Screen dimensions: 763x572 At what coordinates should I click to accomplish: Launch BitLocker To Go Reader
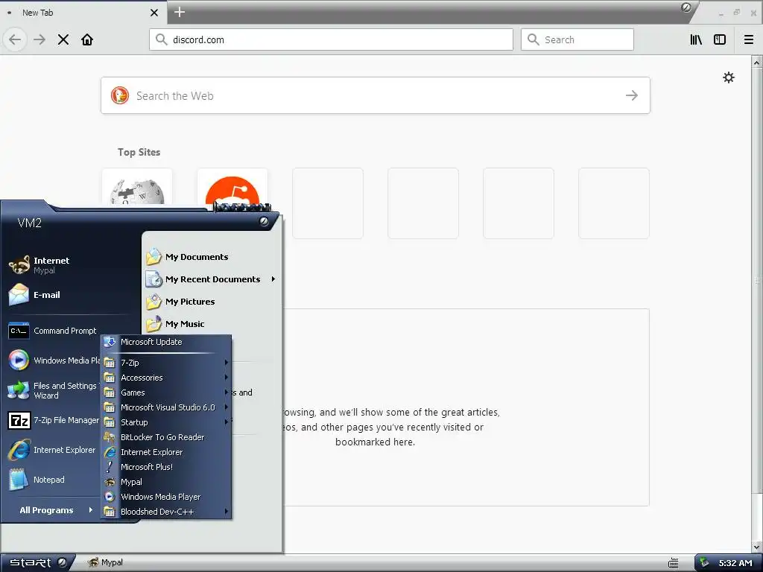tap(166, 437)
